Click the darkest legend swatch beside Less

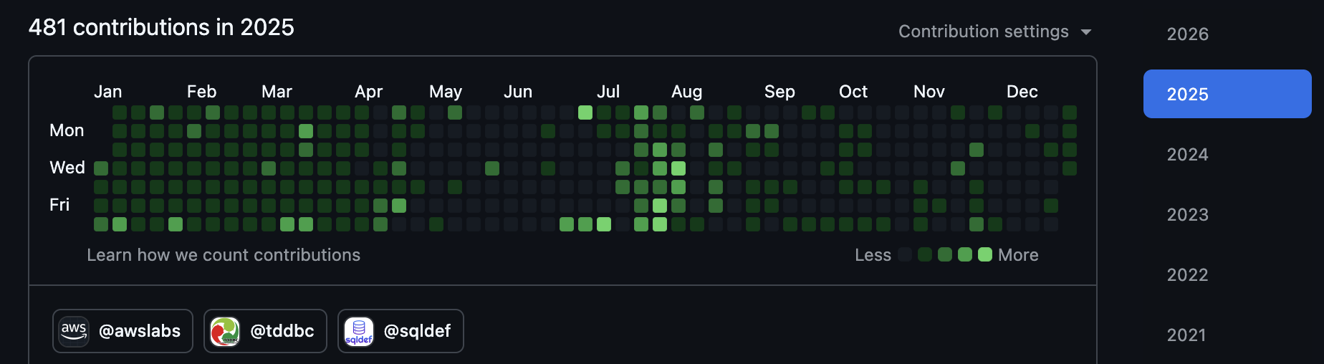905,254
